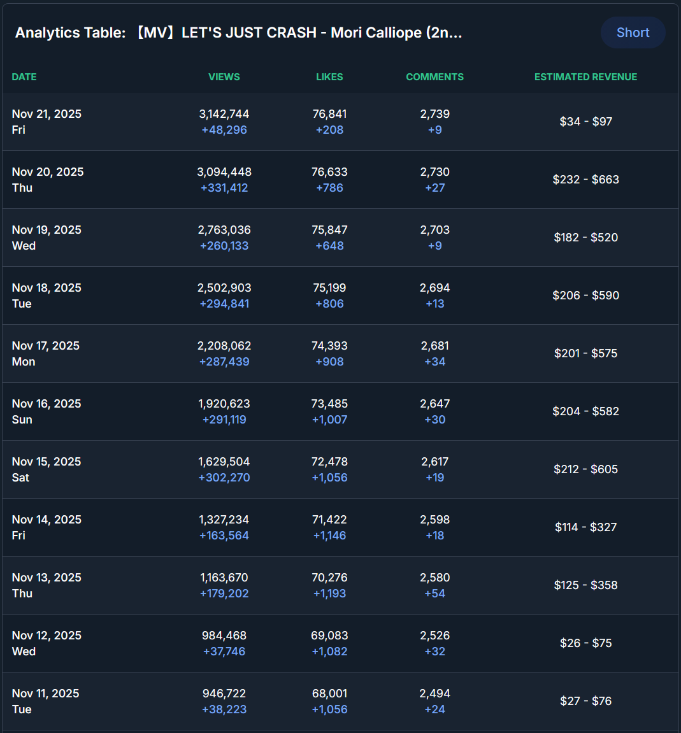Select the Nov 17, 2025 date cell
Image resolution: width=681 pixels, height=733 pixels.
click(45, 353)
